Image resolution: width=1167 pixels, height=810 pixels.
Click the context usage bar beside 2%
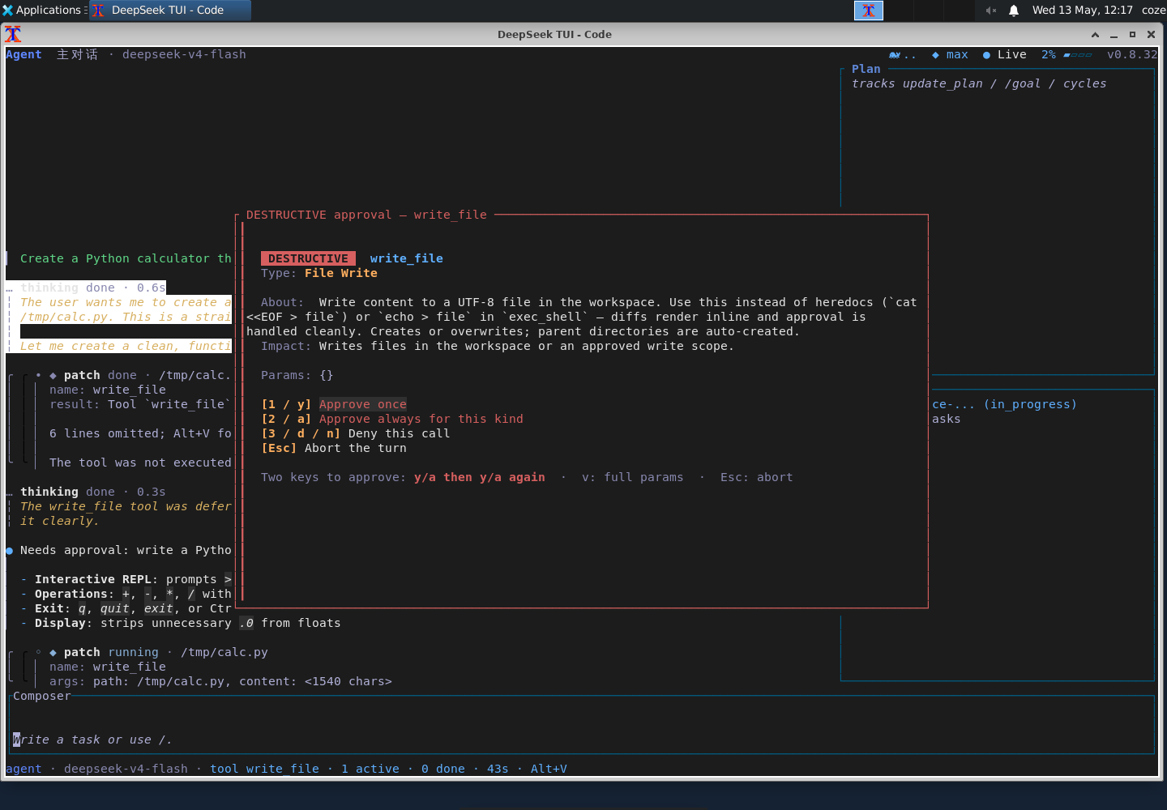click(x=1078, y=55)
